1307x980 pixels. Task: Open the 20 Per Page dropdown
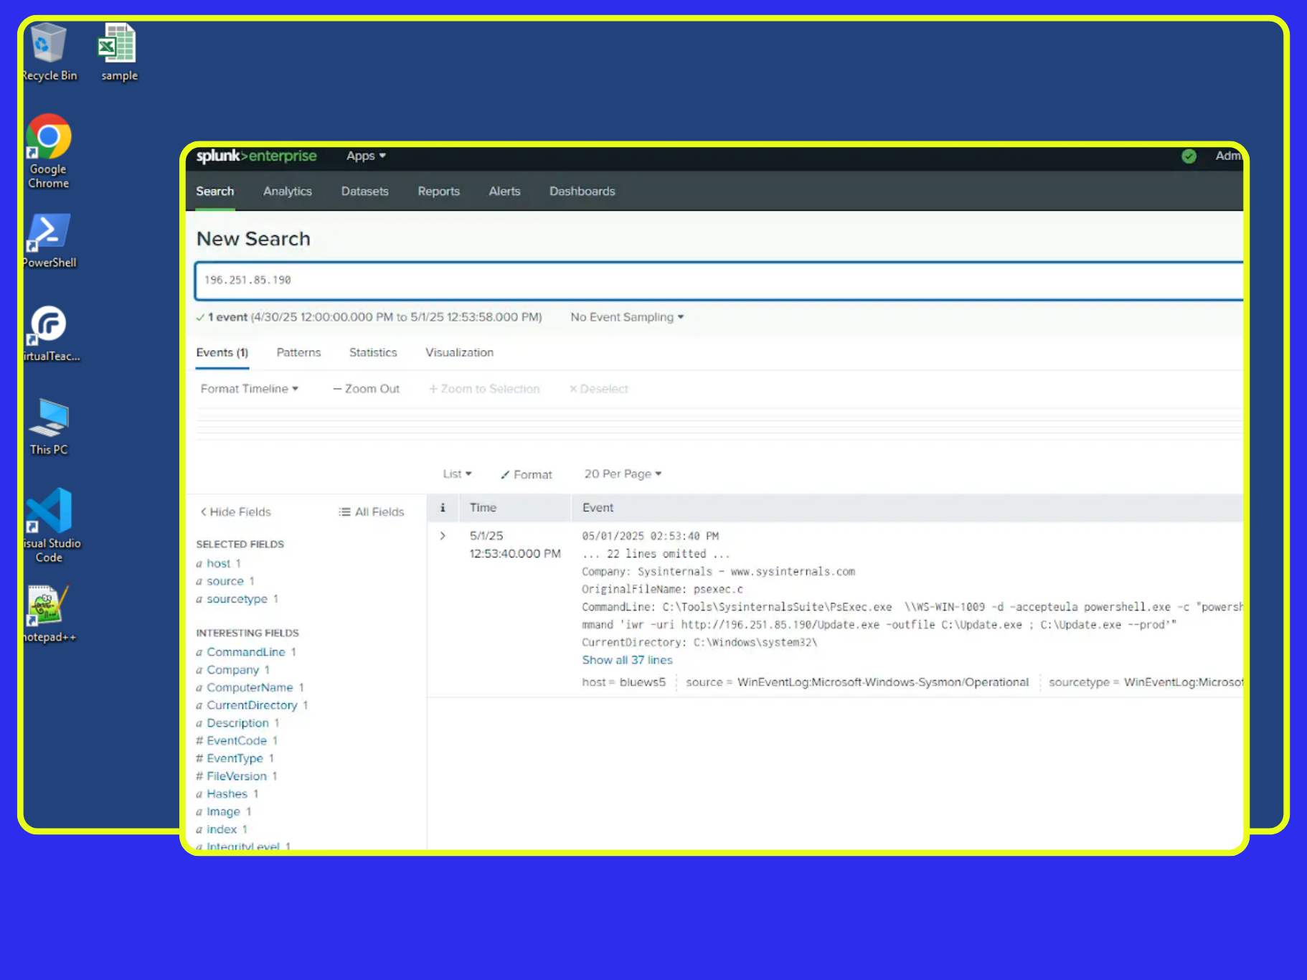(623, 473)
